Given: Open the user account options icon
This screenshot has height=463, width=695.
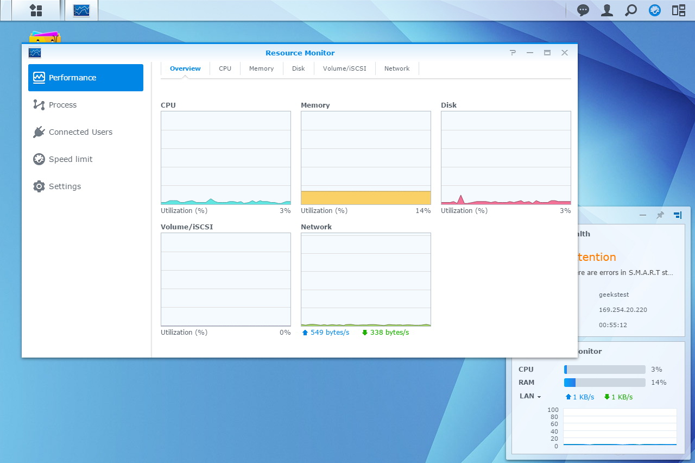Looking at the screenshot, I should [x=607, y=10].
